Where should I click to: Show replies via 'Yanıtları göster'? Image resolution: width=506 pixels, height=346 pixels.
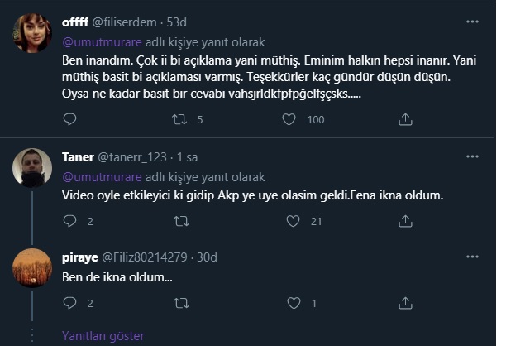pos(103,335)
